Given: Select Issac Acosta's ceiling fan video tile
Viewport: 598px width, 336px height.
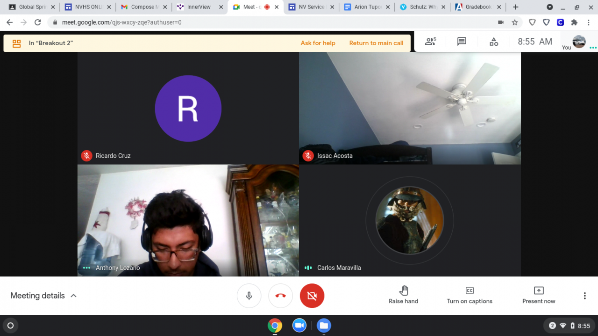Looking at the screenshot, I should tap(410, 108).
